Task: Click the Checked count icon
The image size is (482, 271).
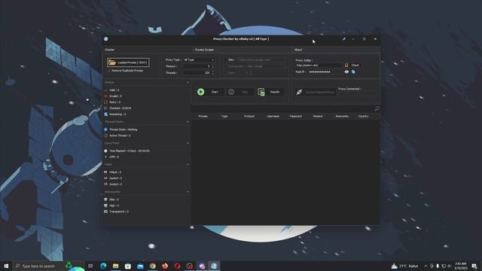Action: [x=105, y=108]
